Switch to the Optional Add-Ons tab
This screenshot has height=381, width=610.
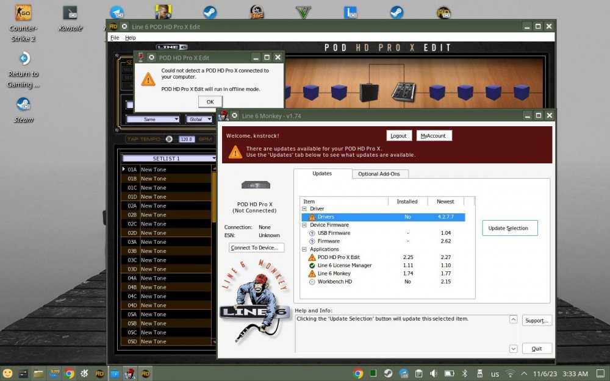pyautogui.click(x=380, y=174)
